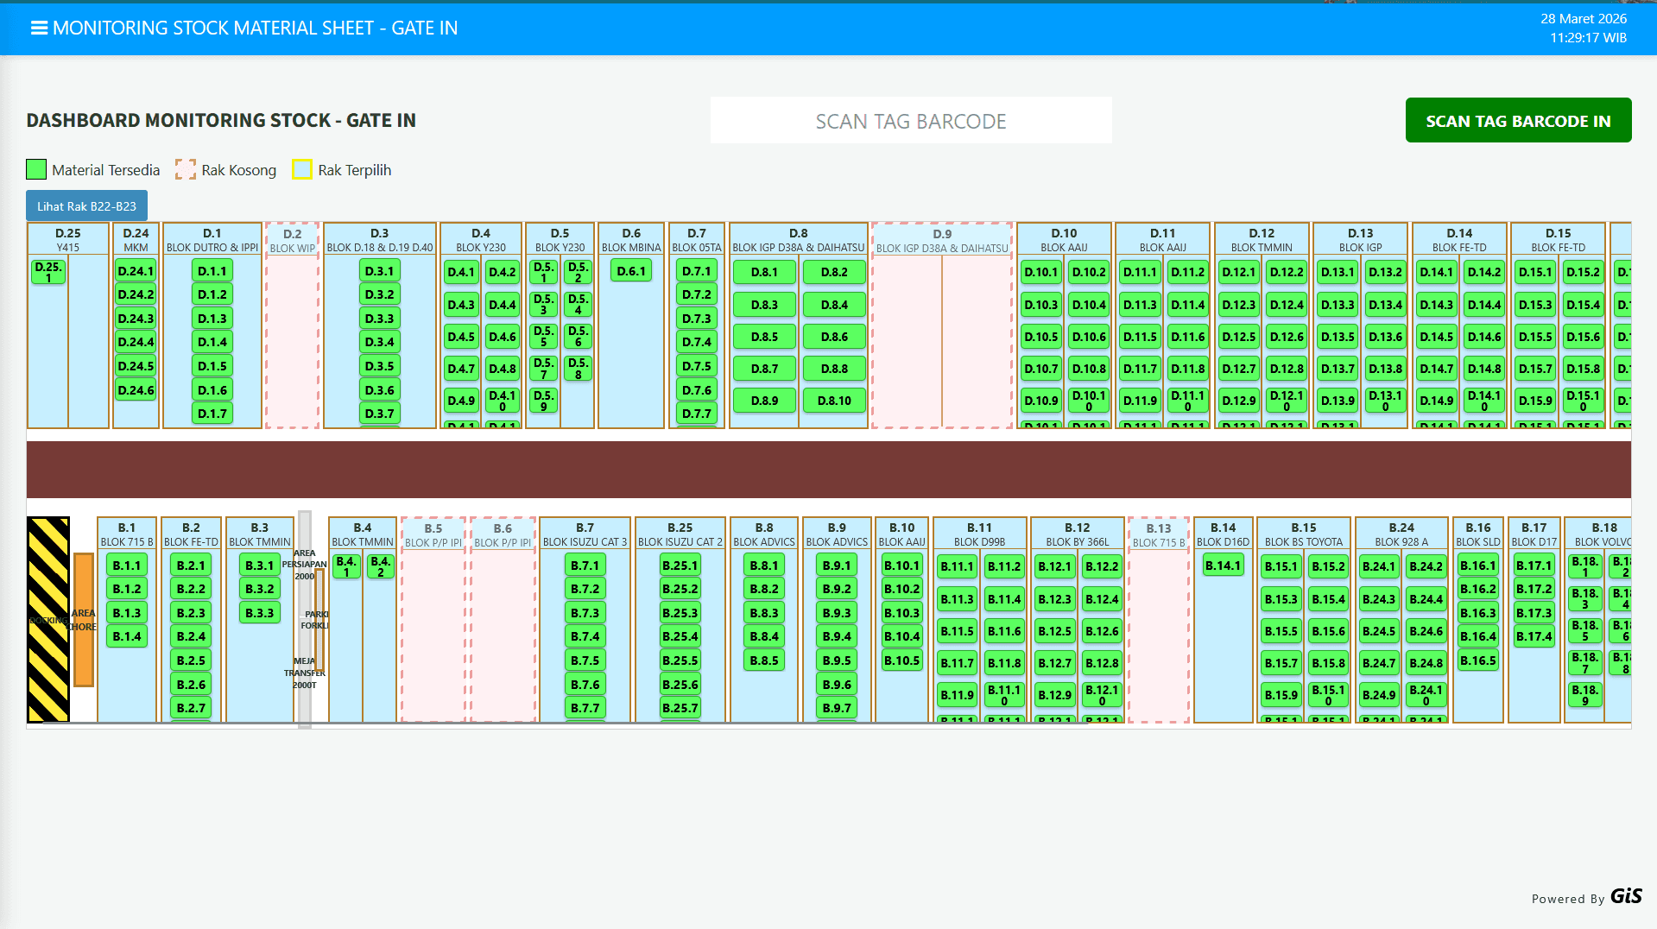Select rack slot D.4.8
1657x929 pixels.
(x=503, y=369)
